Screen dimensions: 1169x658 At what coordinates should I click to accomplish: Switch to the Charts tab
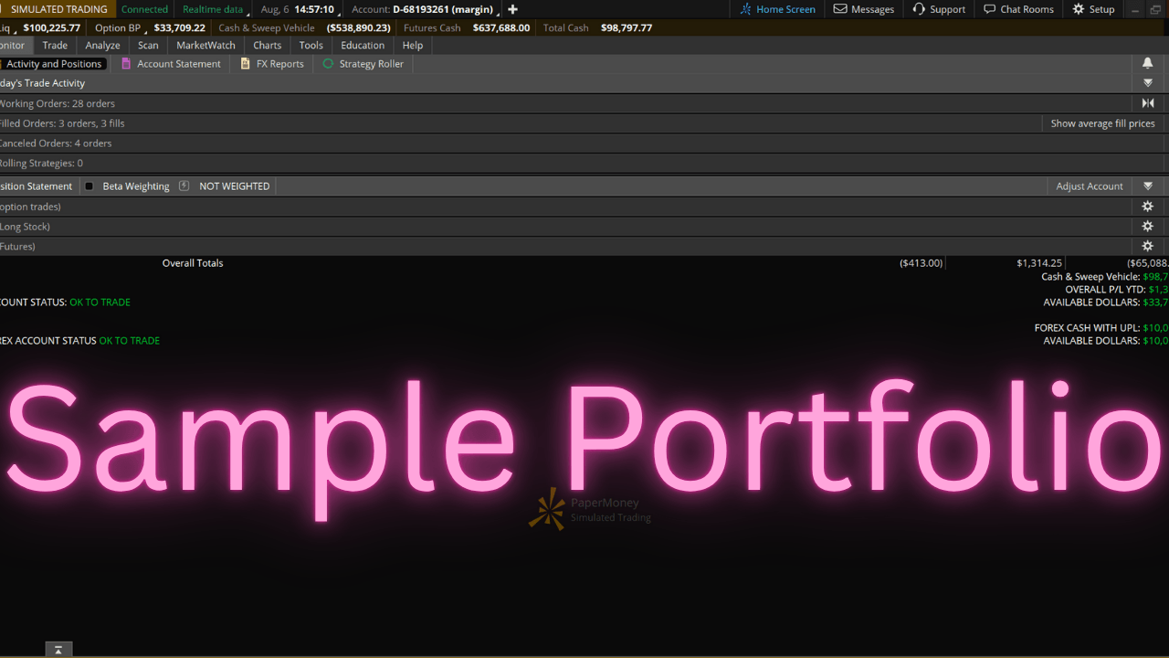[267, 45]
